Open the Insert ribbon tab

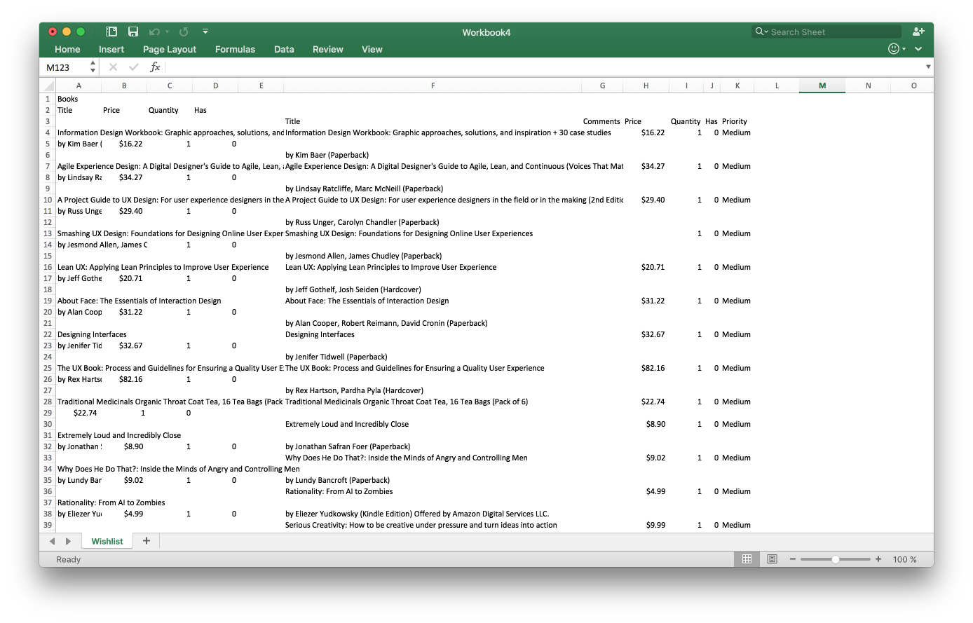click(111, 49)
